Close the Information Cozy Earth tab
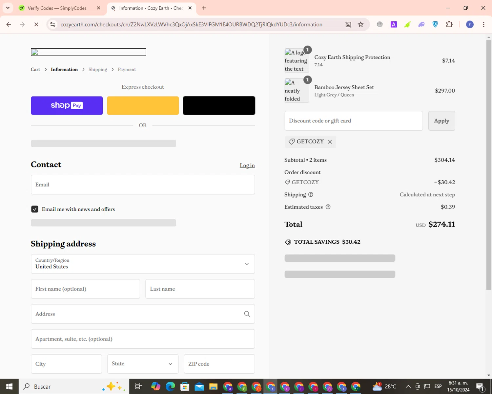492x394 pixels. point(190,8)
